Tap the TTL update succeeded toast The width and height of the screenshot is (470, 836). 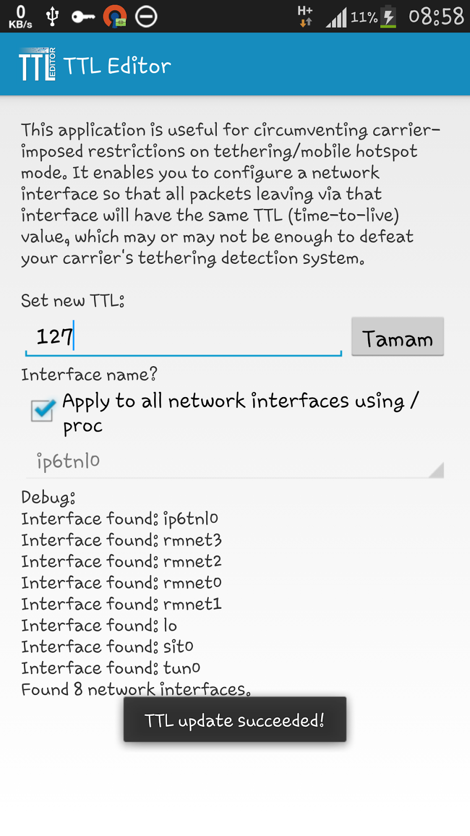coord(235,719)
